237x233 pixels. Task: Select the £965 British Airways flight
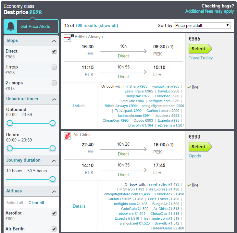[200, 49]
